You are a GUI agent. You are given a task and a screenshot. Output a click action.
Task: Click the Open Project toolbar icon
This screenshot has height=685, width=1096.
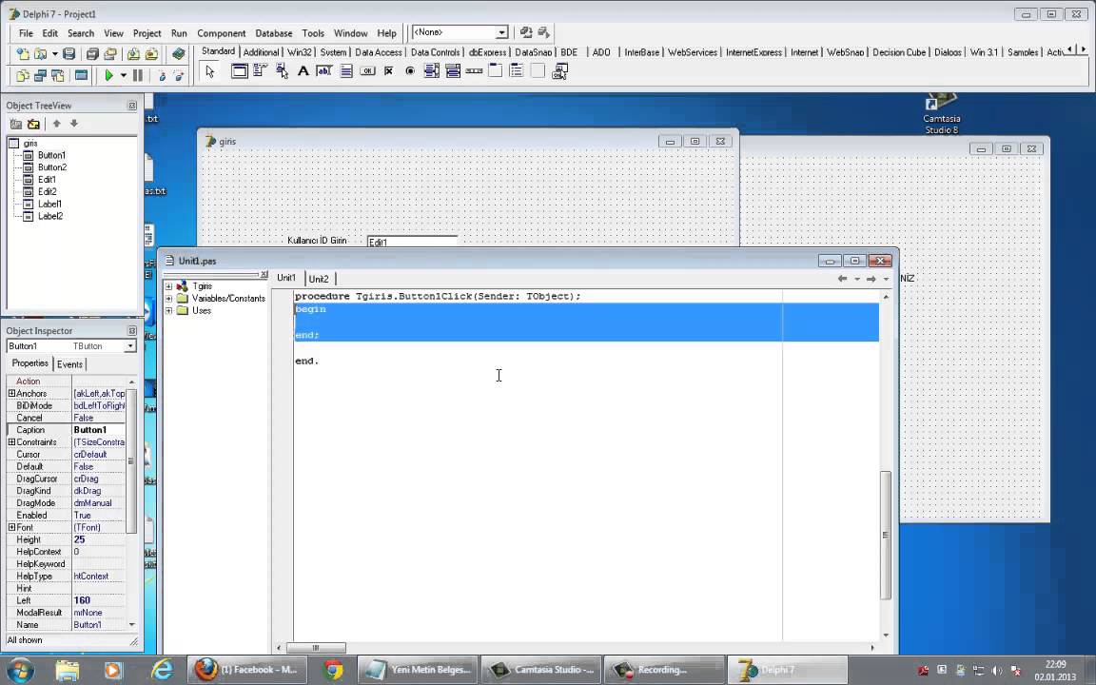coord(109,54)
